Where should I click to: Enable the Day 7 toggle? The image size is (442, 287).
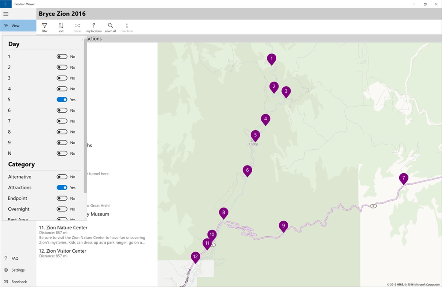pos(62,121)
